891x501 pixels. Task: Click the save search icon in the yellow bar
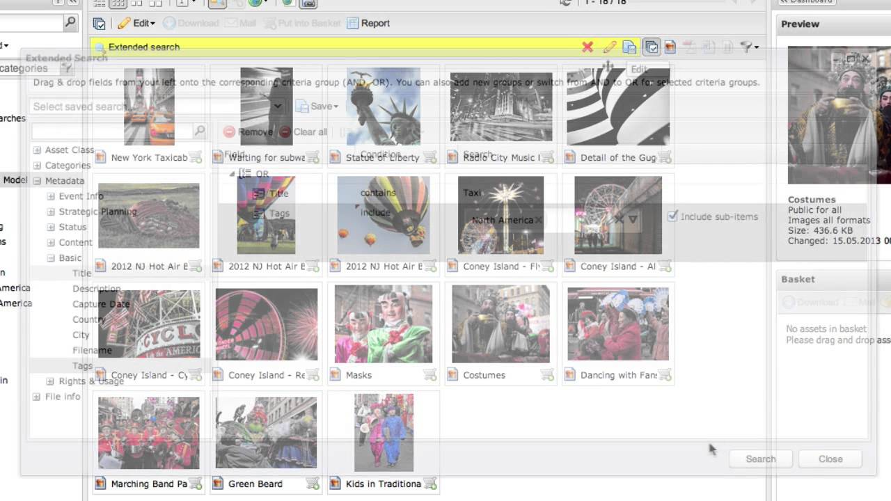pos(629,47)
